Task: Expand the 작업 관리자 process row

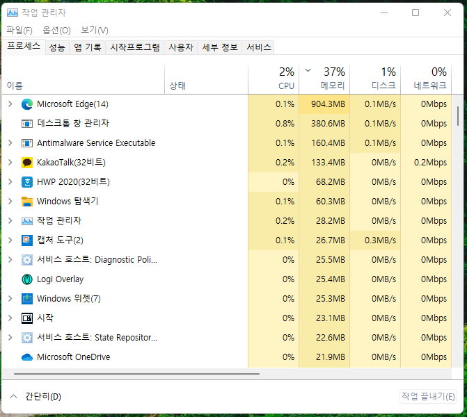Action: [x=10, y=221]
